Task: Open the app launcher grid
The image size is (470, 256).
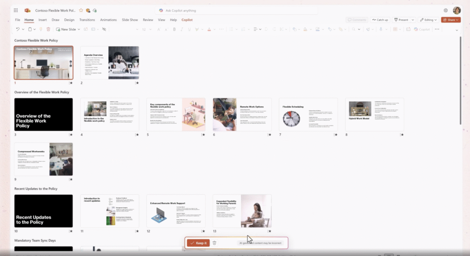Action: coord(16,10)
